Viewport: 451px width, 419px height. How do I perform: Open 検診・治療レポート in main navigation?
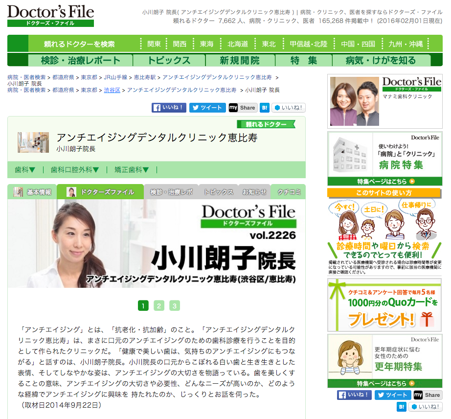(81, 60)
